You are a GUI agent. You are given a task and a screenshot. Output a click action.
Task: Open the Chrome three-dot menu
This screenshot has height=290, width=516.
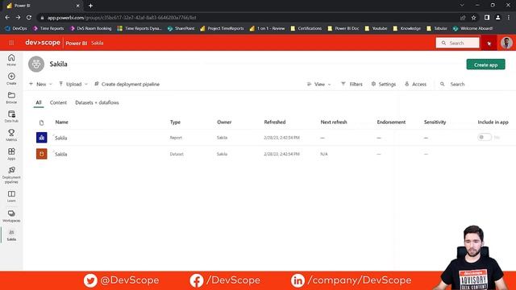coord(509,18)
